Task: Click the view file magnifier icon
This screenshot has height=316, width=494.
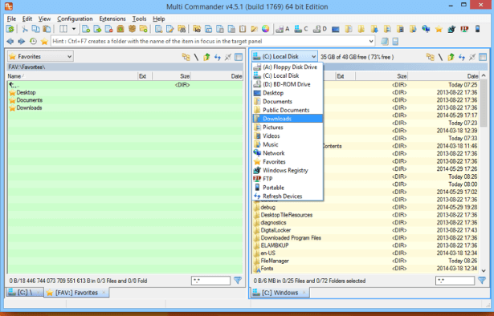Action: (159, 29)
